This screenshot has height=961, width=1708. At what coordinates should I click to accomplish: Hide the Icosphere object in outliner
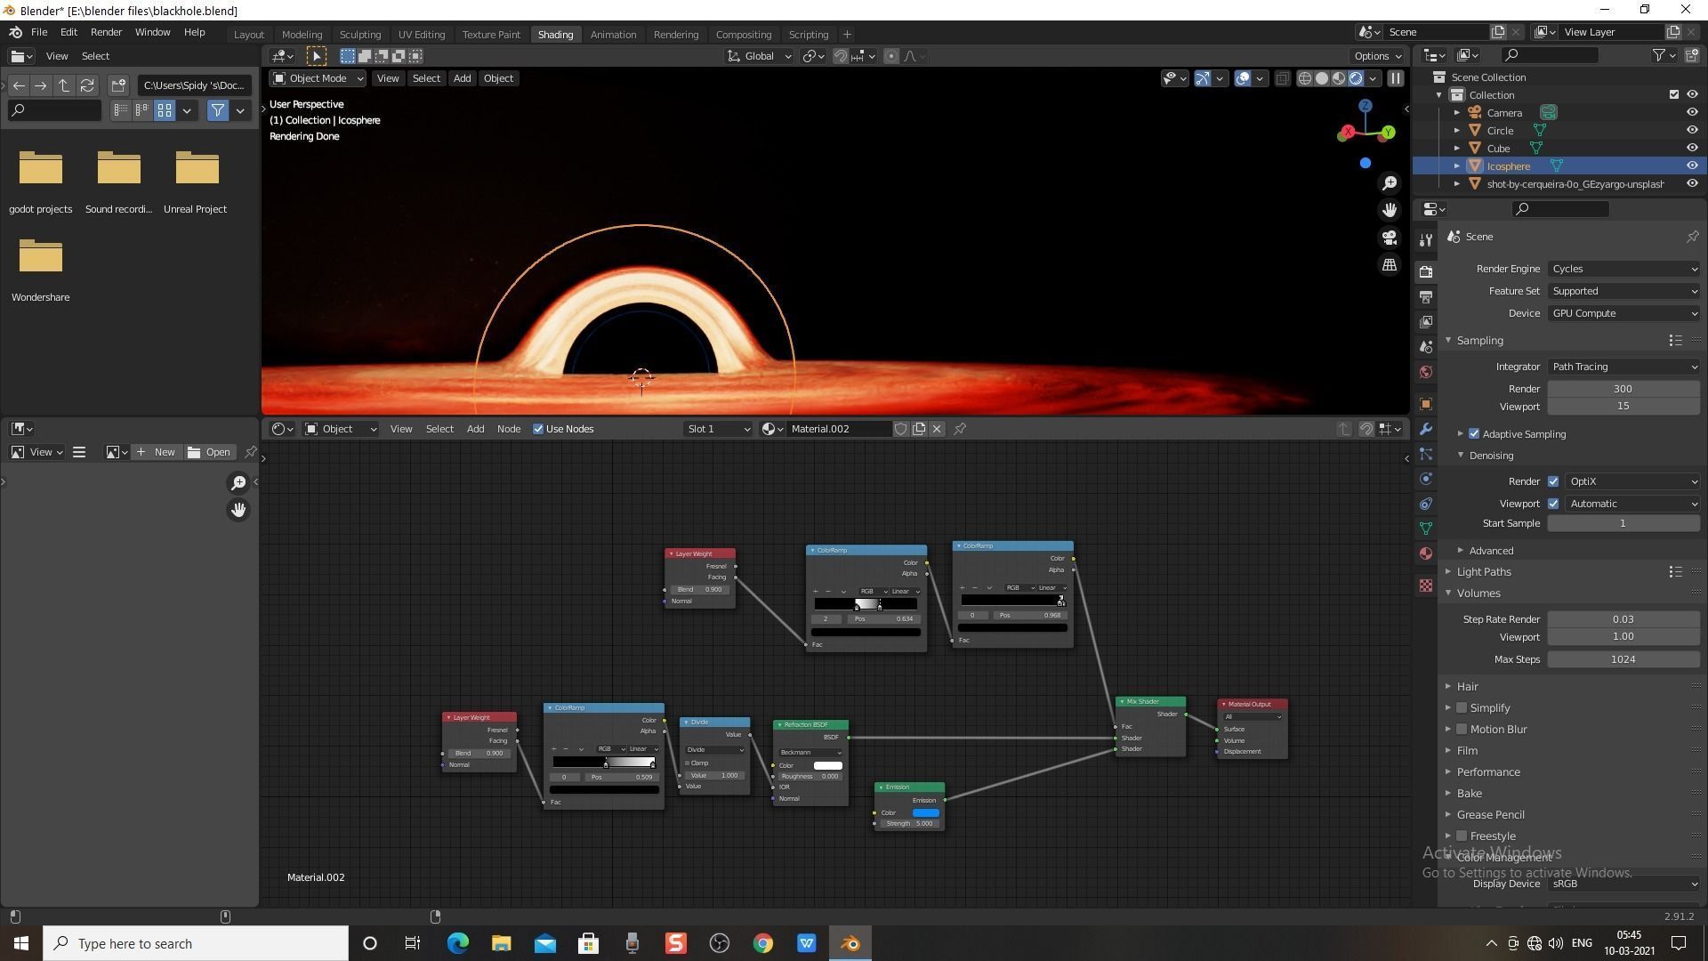point(1692,166)
